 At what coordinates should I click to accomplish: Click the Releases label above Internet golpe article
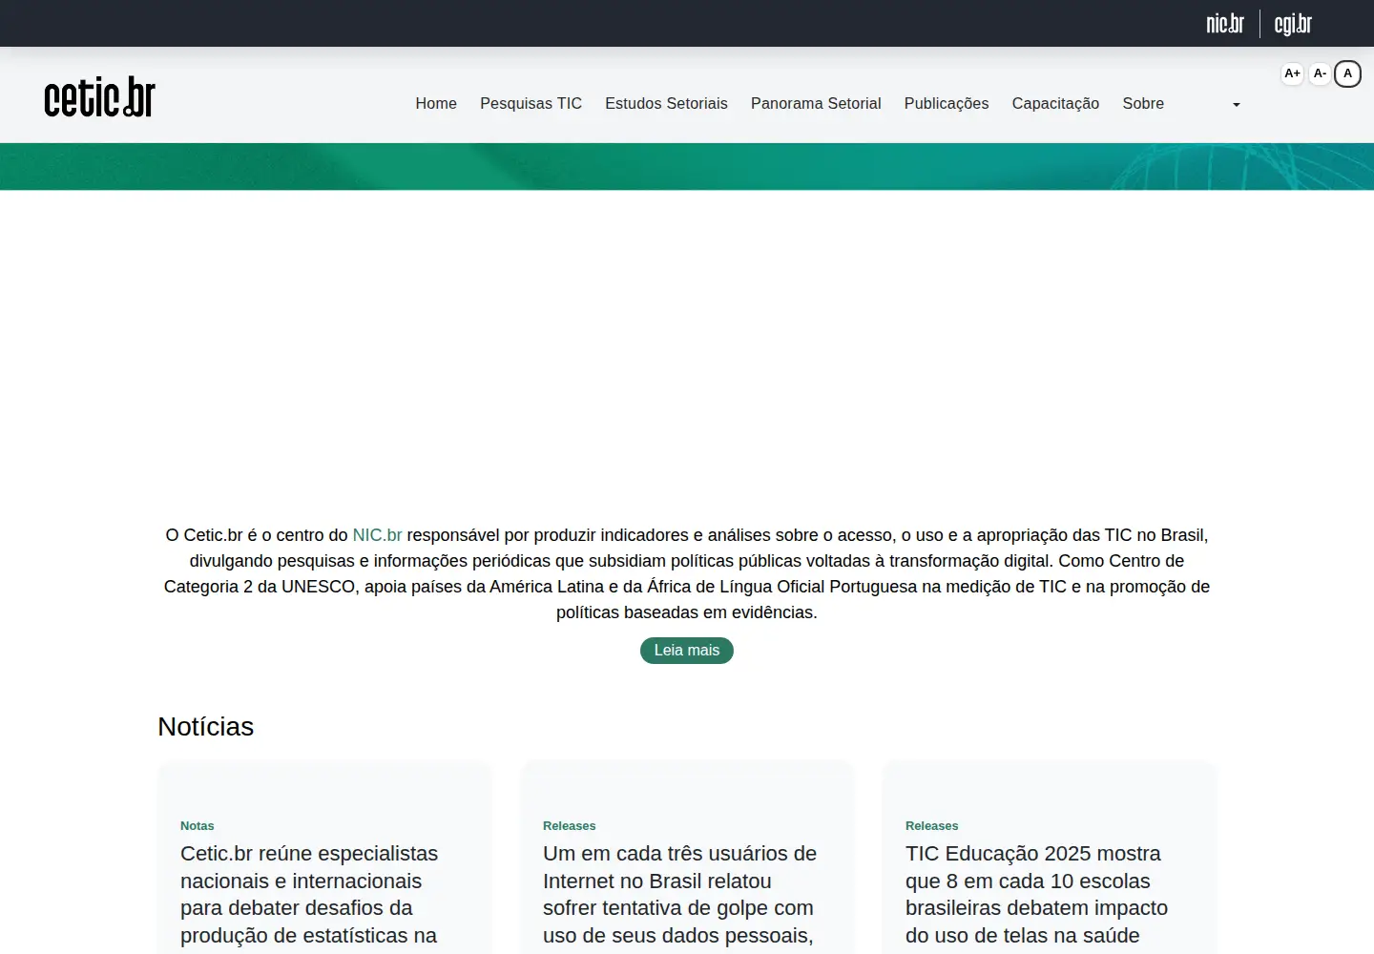(570, 826)
